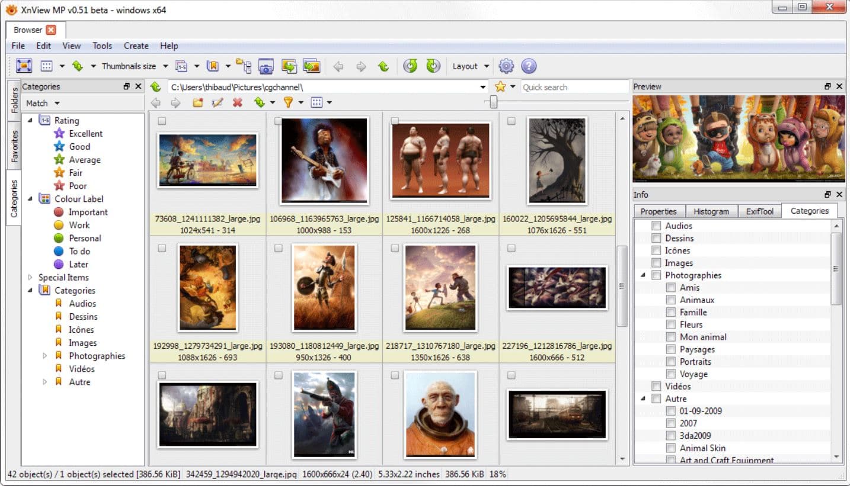The width and height of the screenshot is (850, 486).
Task: Check the Audios category in the Info panel
Action: (656, 226)
